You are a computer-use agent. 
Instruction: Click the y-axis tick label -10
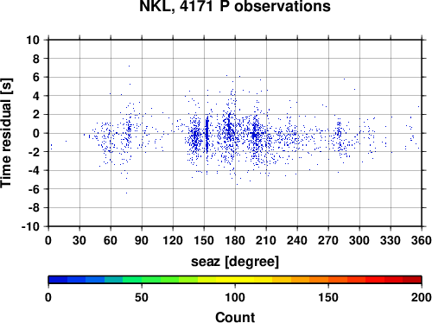click(30, 226)
